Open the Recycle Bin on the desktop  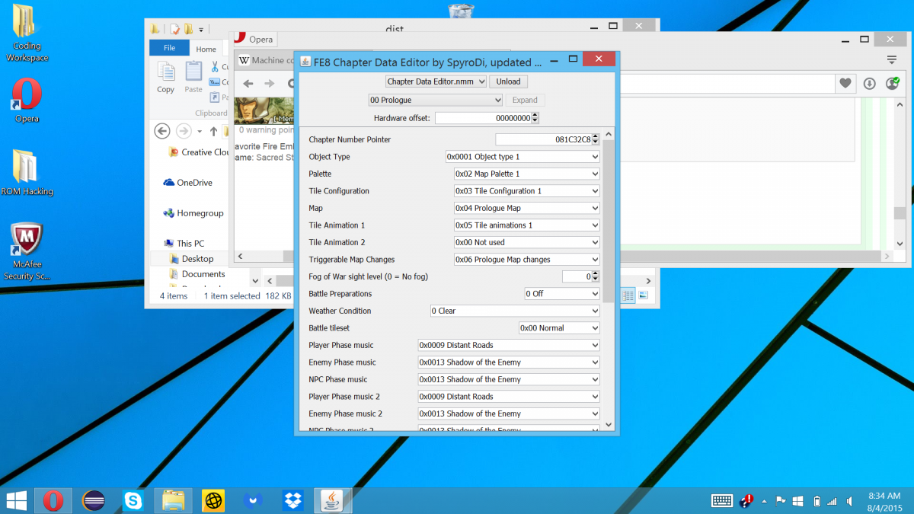461,11
